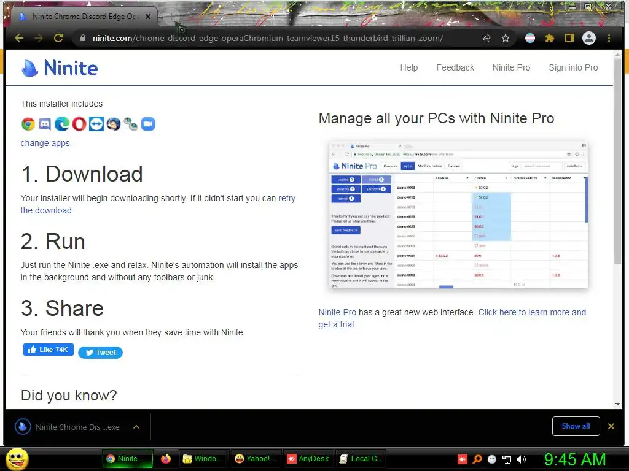The height and width of the screenshot is (471, 629).
Task: Click the volume speaker tray icon
Action: click(x=522, y=459)
